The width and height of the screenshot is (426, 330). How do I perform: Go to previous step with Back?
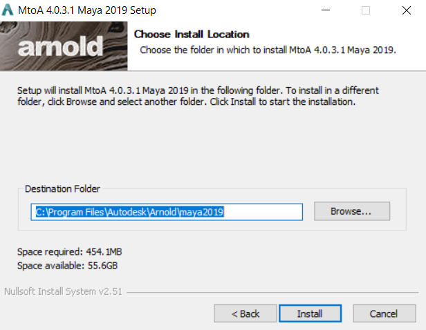tap(246, 313)
